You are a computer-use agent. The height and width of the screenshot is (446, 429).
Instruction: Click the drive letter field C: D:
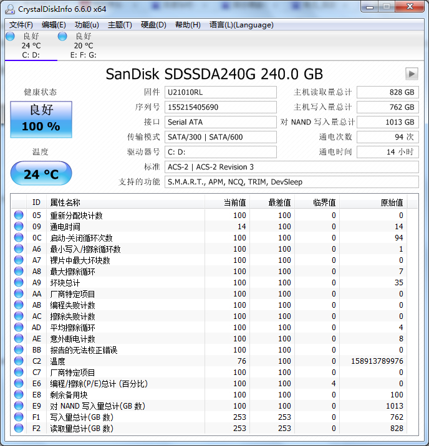(221, 152)
